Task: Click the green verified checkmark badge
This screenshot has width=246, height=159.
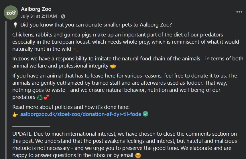Action: (145, 114)
